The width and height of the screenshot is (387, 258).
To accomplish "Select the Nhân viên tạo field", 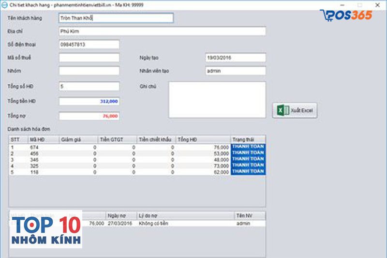I will [x=235, y=71].
